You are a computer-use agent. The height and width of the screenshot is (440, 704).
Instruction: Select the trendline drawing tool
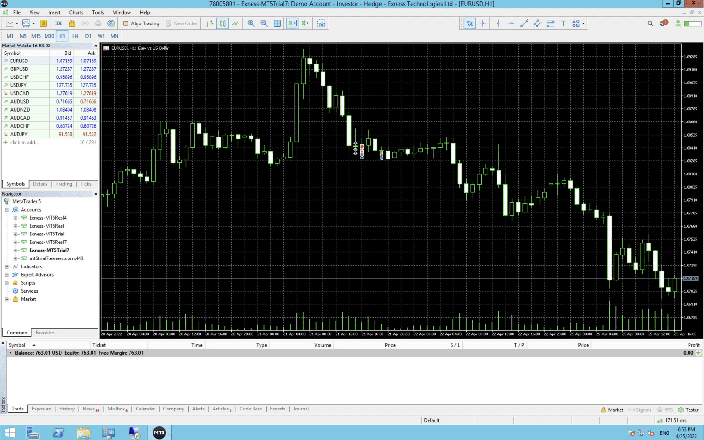(524, 23)
